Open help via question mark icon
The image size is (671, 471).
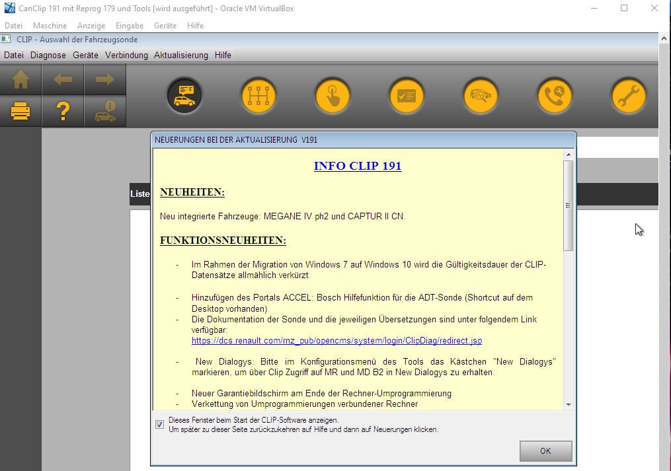pyautogui.click(x=63, y=112)
